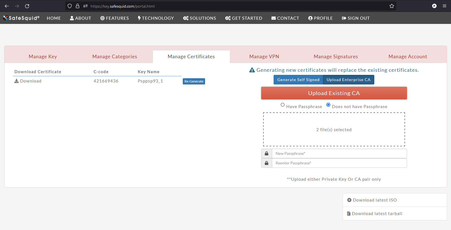Viewport: 451px width, 230px height.
Task: Click the warning triangle icon
Action: coord(252,70)
